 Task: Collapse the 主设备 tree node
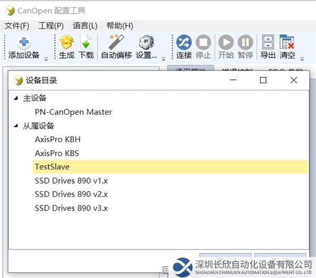tap(16, 98)
